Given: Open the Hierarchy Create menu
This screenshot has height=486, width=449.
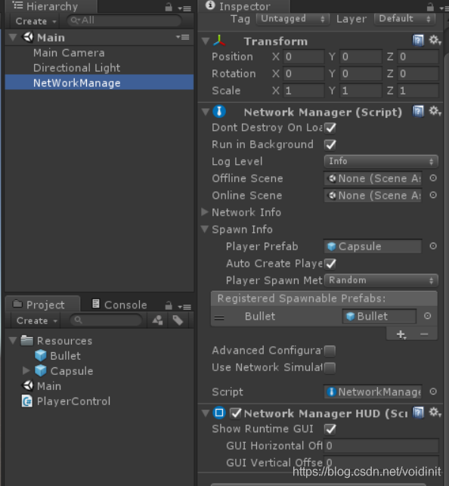Looking at the screenshot, I should (x=36, y=21).
